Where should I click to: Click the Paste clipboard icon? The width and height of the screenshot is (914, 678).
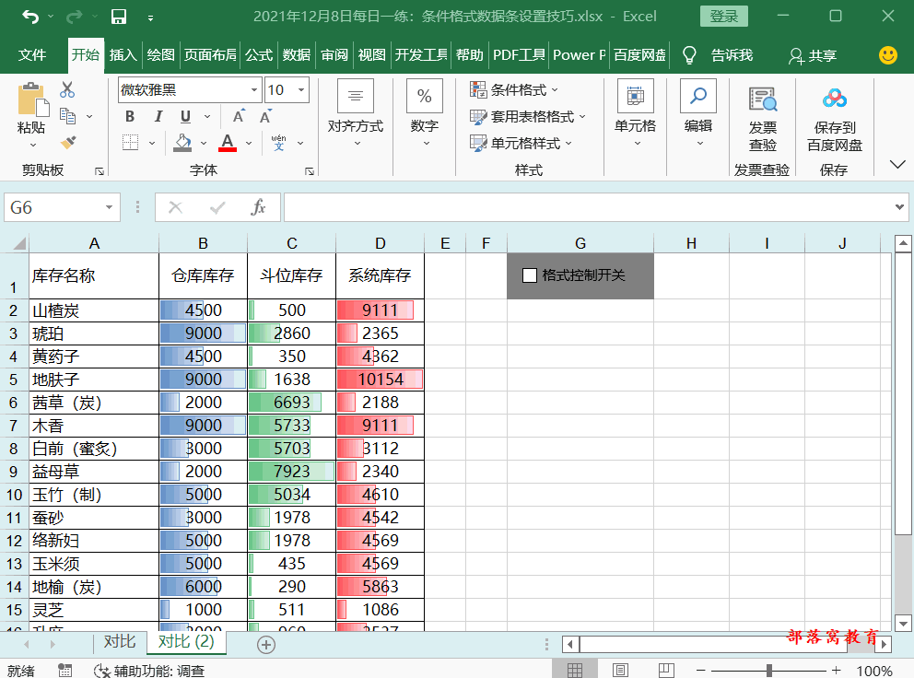[31, 99]
